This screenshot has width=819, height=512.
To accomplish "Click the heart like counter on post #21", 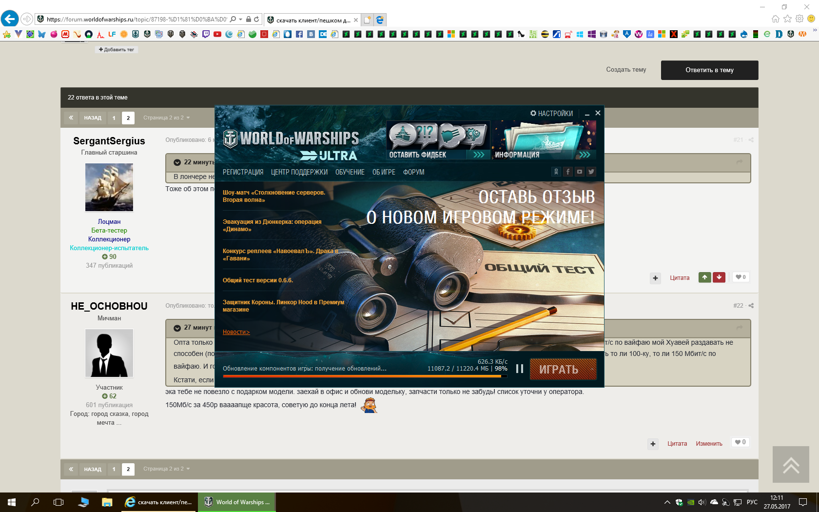I will 741,277.
